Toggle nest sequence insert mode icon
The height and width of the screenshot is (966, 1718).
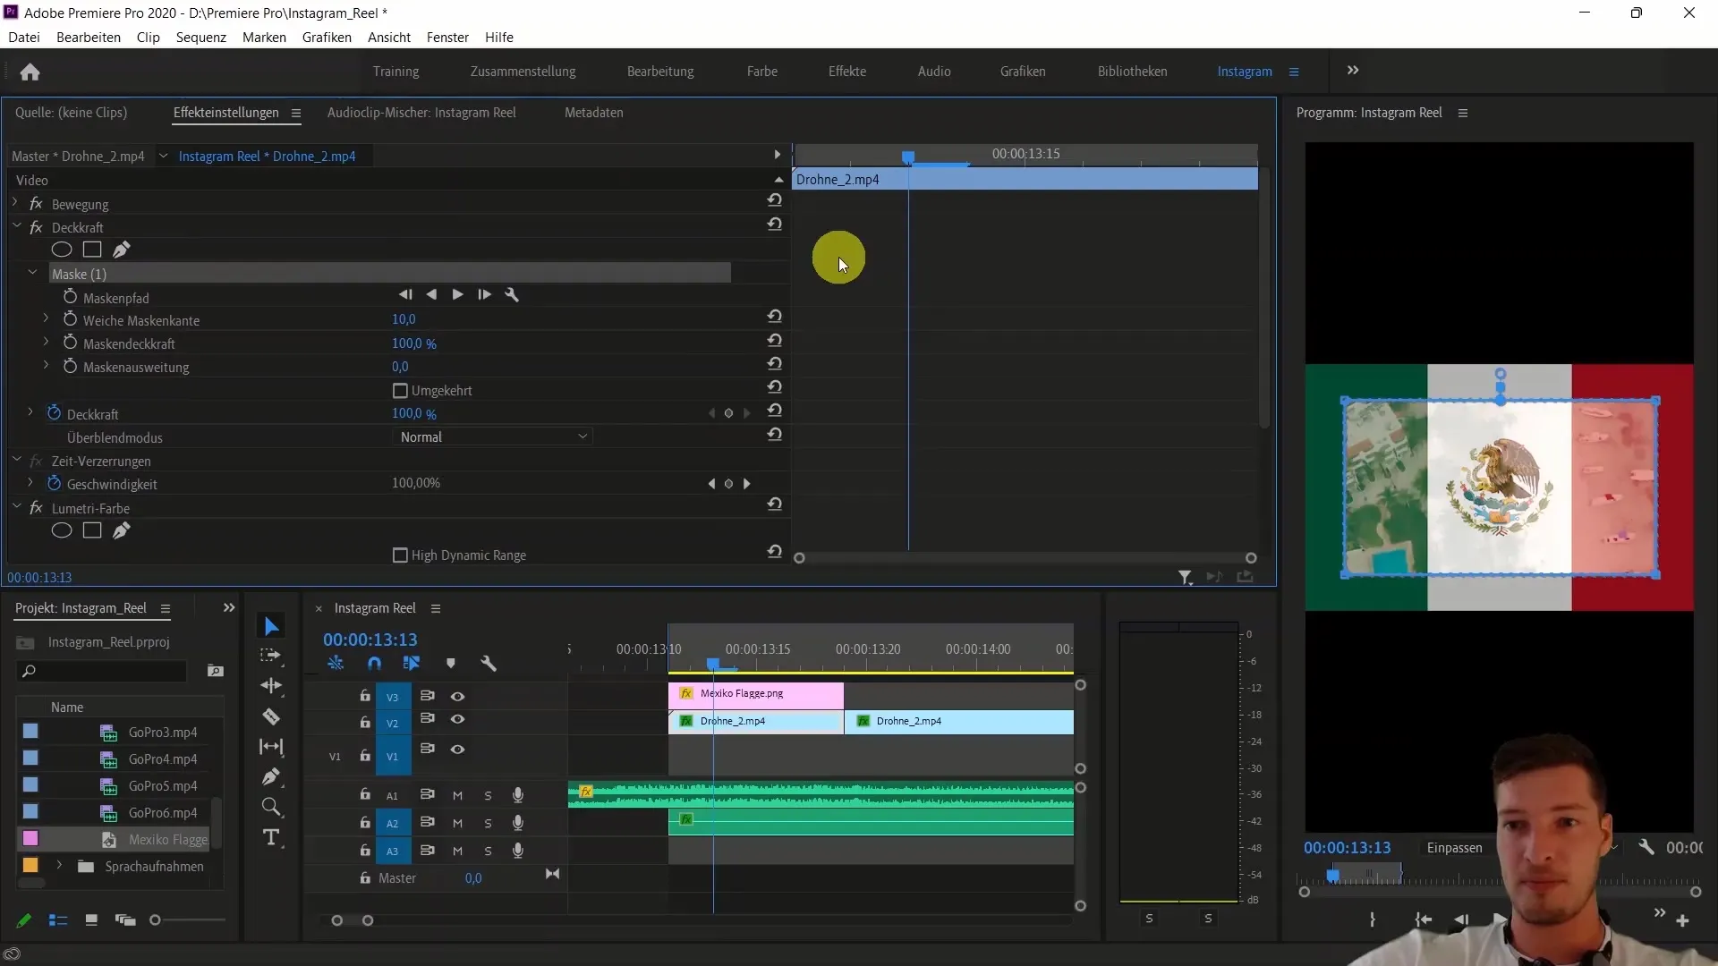click(336, 663)
